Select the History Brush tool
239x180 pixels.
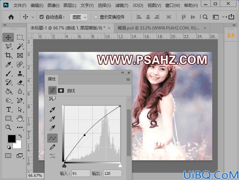(8, 82)
